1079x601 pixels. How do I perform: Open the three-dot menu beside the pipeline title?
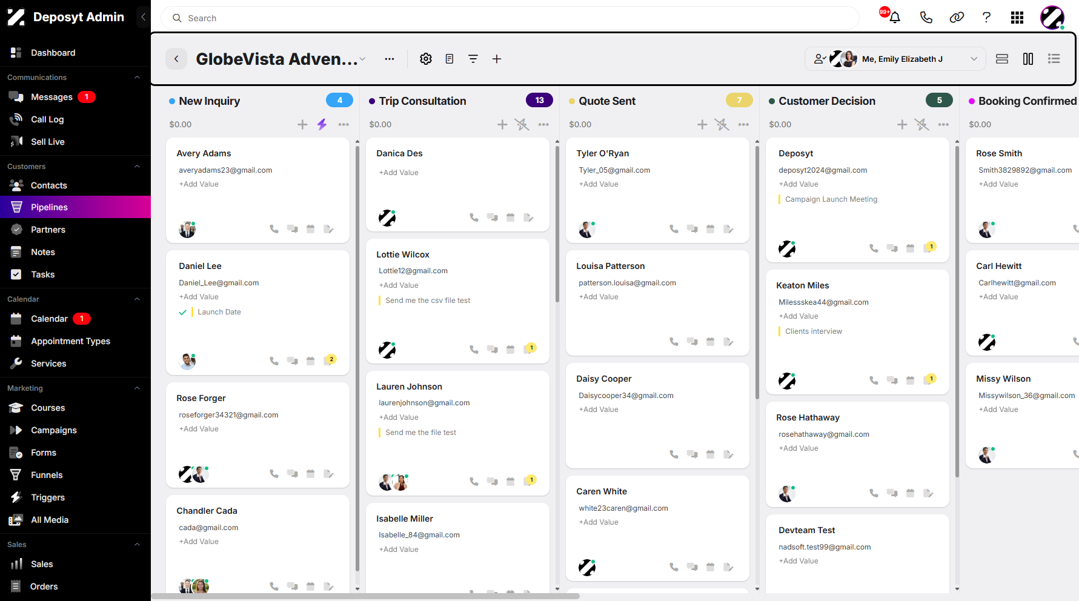[x=390, y=59]
